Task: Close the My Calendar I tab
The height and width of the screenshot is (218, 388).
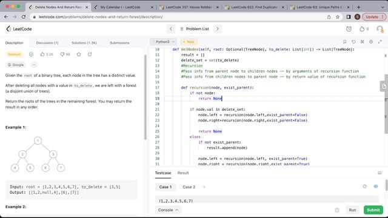Action: [x=152, y=7]
